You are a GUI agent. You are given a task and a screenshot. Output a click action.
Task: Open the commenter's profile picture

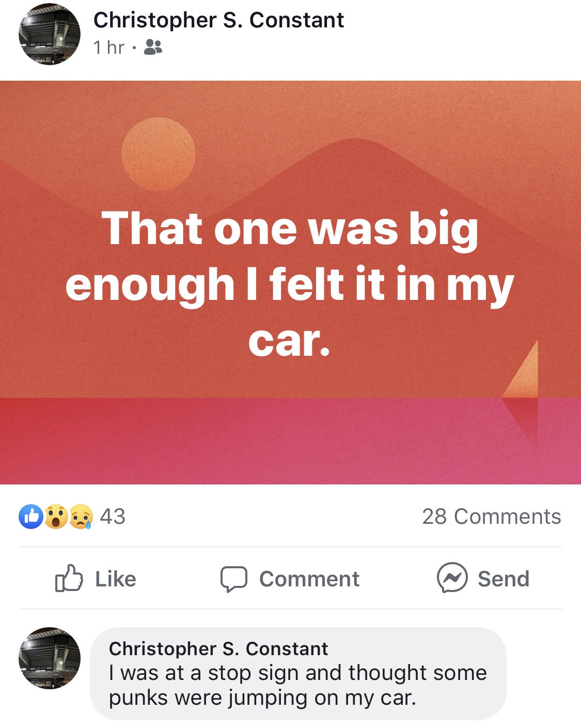tap(50, 658)
